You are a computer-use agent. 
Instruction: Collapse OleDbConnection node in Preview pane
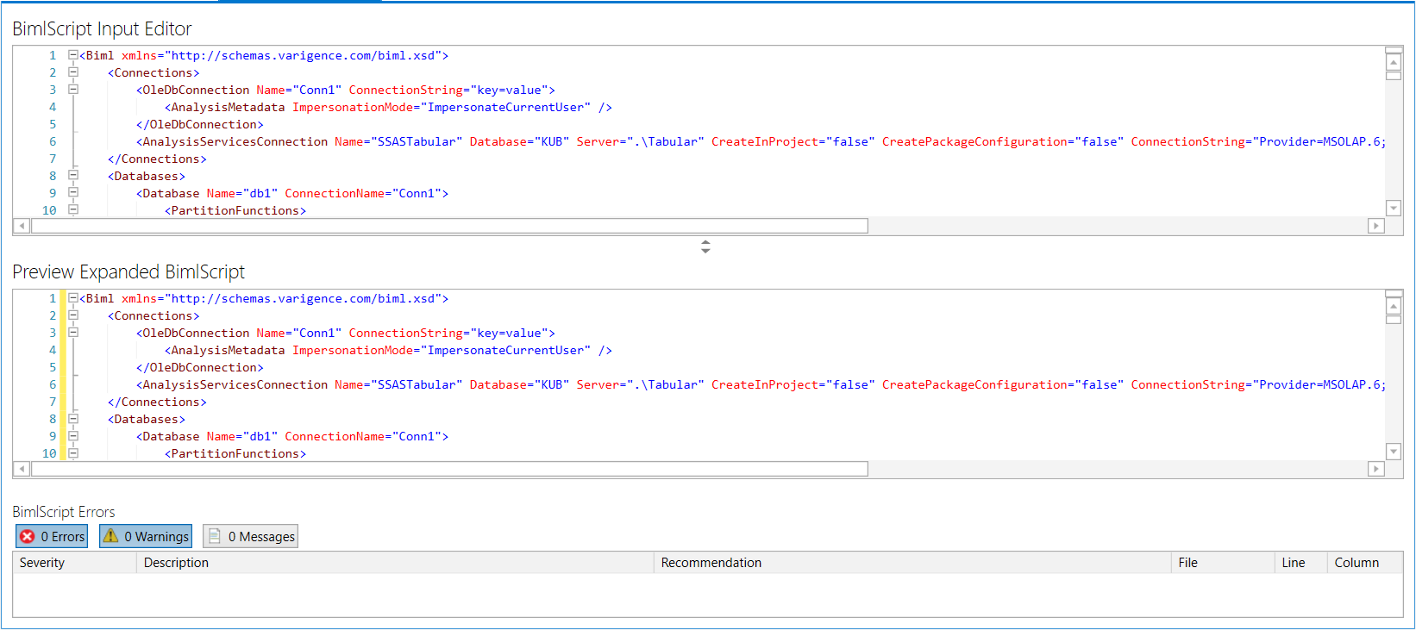tap(73, 333)
